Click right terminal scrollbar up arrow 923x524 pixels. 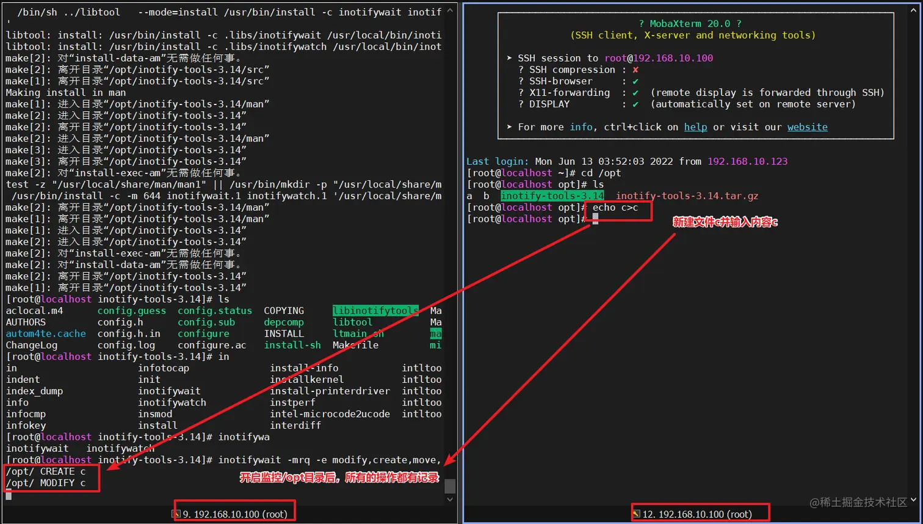click(x=913, y=10)
